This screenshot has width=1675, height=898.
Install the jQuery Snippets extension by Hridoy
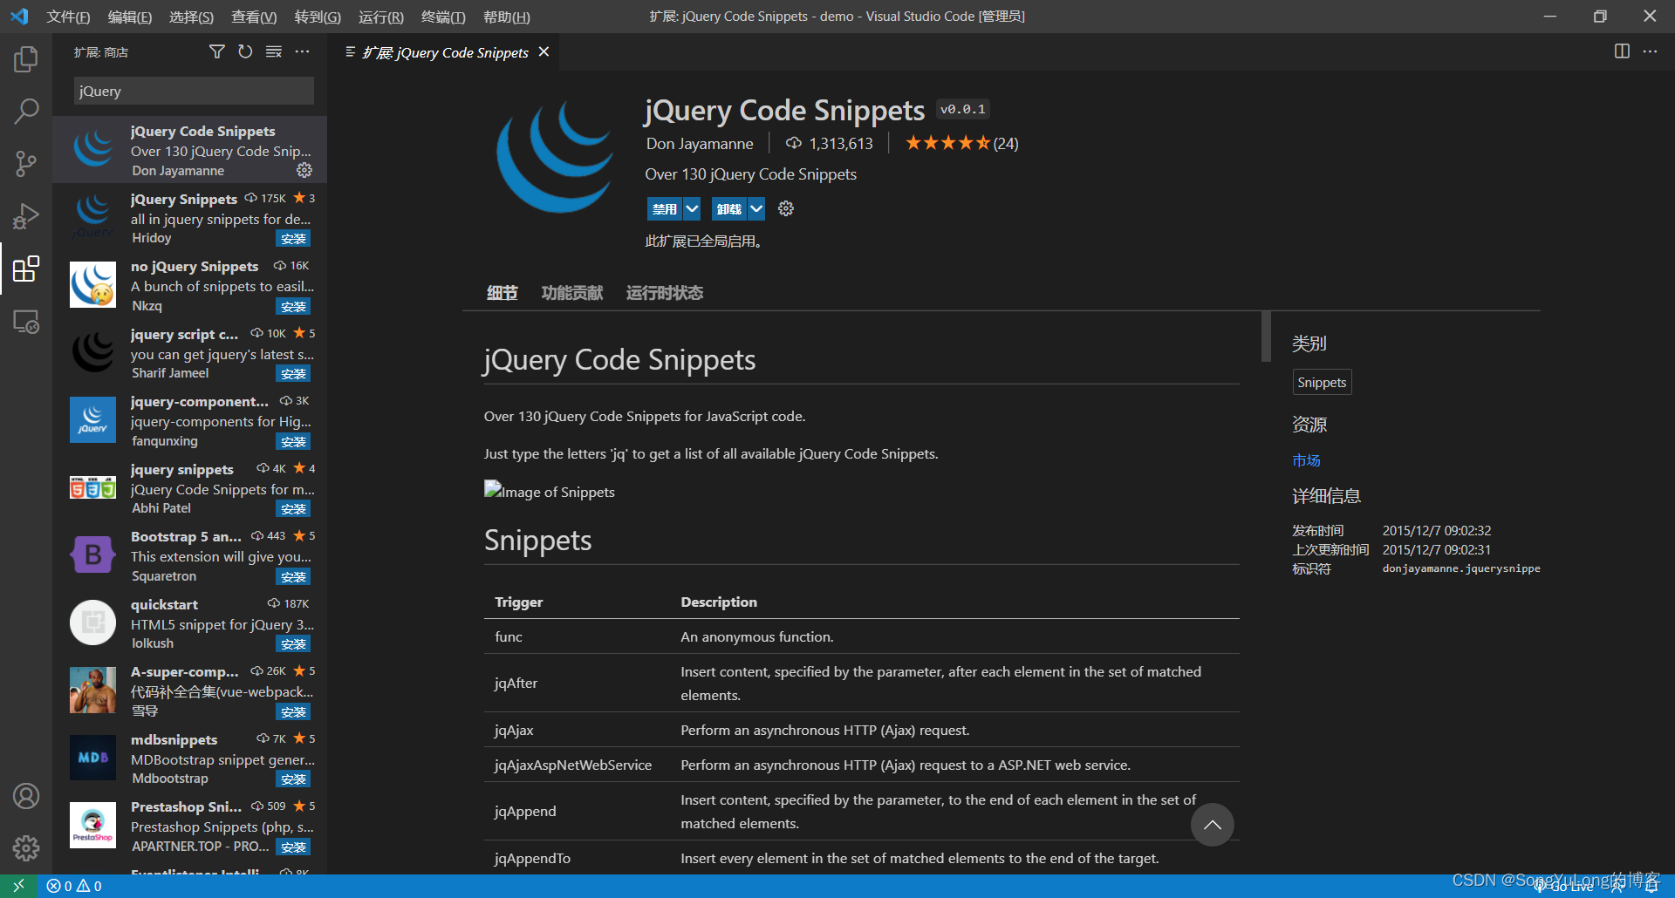(294, 239)
